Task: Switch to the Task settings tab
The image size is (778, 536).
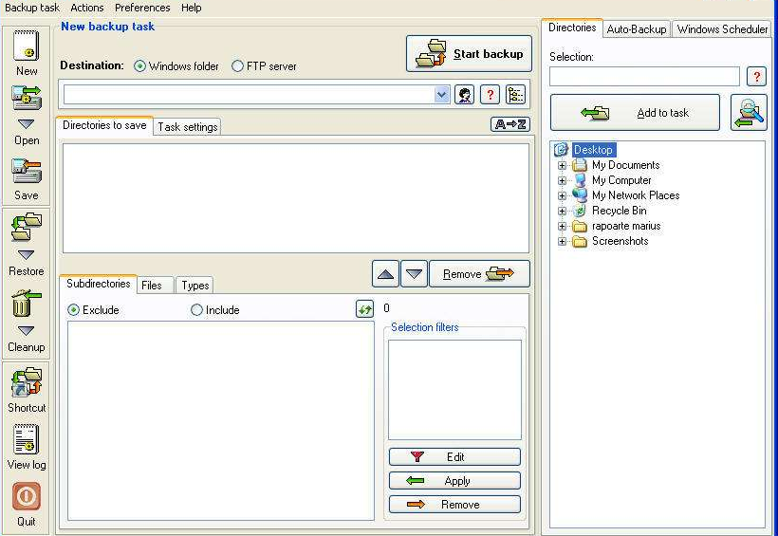Action: 188,126
